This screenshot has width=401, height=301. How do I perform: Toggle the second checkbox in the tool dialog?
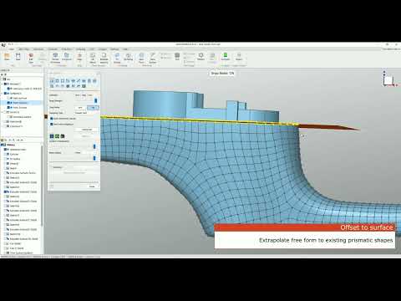pyautogui.click(x=52, y=124)
